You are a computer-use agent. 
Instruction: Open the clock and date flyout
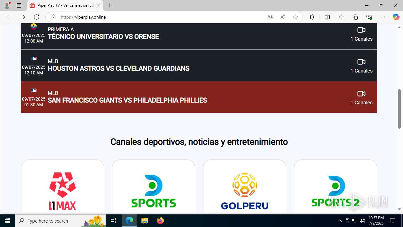376,221
